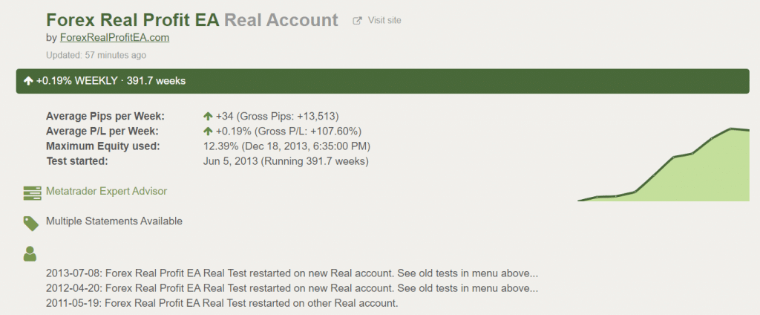Viewport: 760px width, 315px height.
Task: Click the Updated 57 minutes ago timestamp
Action: click(96, 55)
